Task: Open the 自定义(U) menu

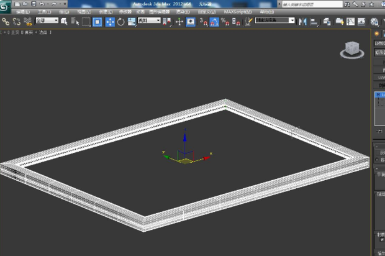Action: click(207, 12)
